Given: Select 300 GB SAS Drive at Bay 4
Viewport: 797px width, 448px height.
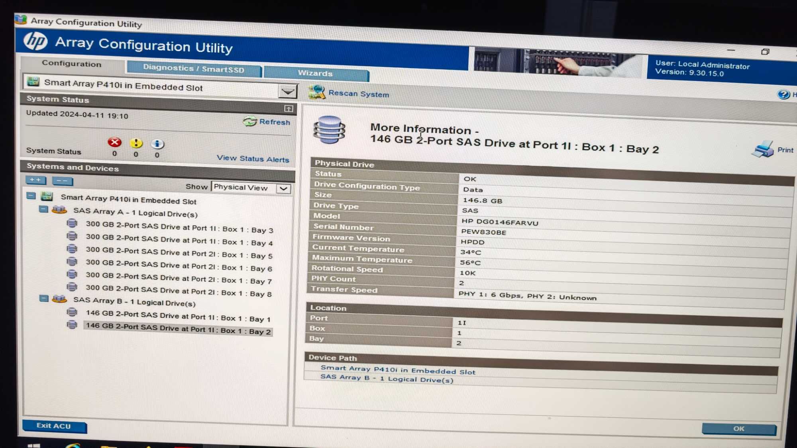Looking at the screenshot, I should pos(179,240).
